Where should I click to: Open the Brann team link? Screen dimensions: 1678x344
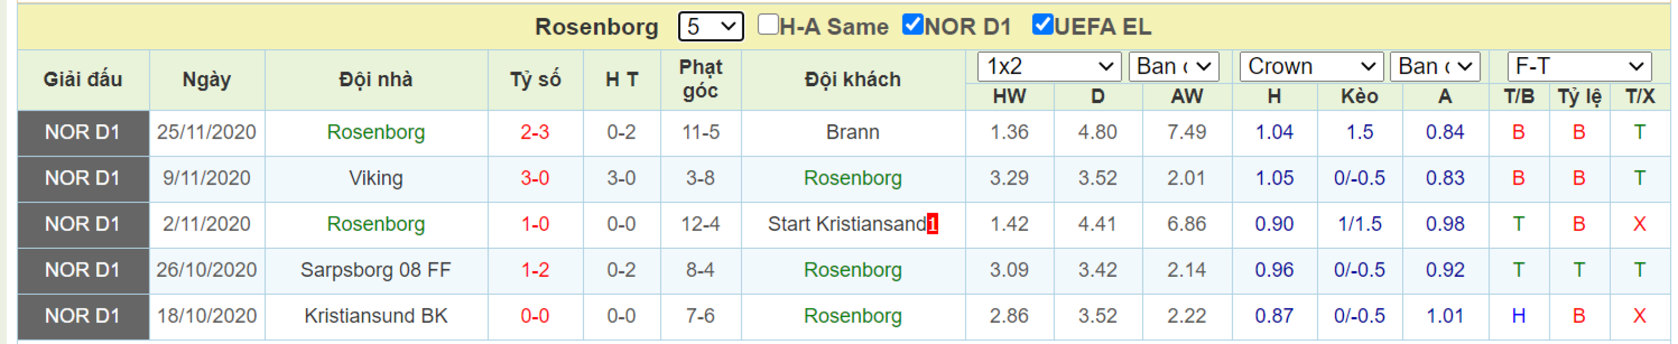pyautogui.click(x=853, y=132)
